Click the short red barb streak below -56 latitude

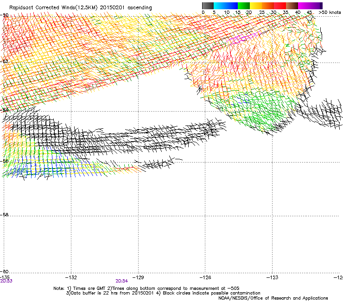pos(127,168)
